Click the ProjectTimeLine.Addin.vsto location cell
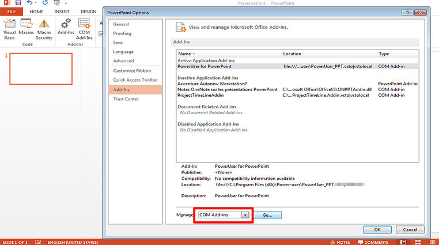Screen dimensions: 439x245 [x=326, y=95]
